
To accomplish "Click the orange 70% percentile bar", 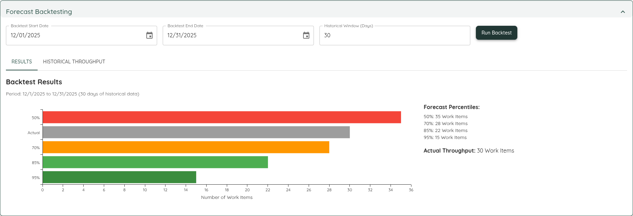I will 186,147.
